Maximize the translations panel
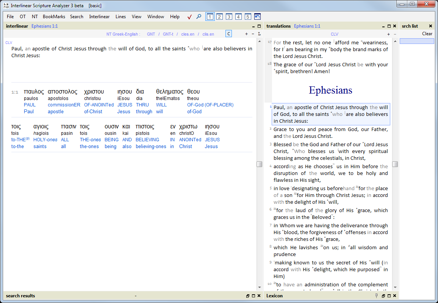This screenshot has width=438, height=303. (389, 26)
